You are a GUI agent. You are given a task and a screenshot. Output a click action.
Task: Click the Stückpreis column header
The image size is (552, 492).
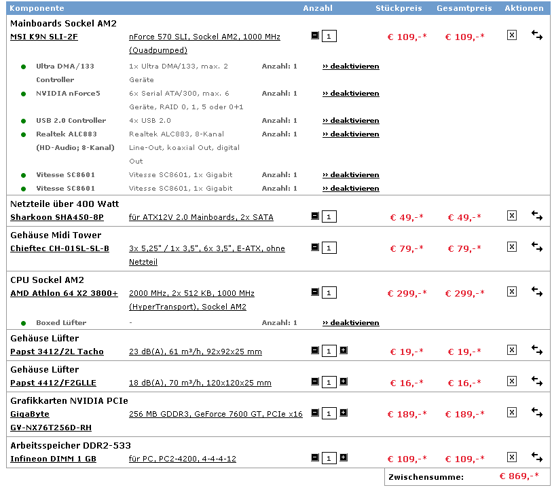(x=399, y=8)
